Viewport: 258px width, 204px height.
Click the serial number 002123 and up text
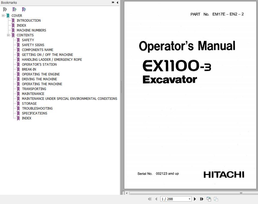click(x=167, y=174)
